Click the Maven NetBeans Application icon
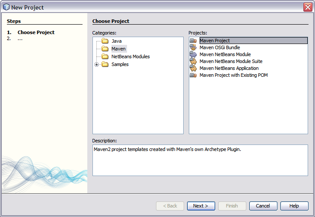The image size is (315, 217). (193, 68)
